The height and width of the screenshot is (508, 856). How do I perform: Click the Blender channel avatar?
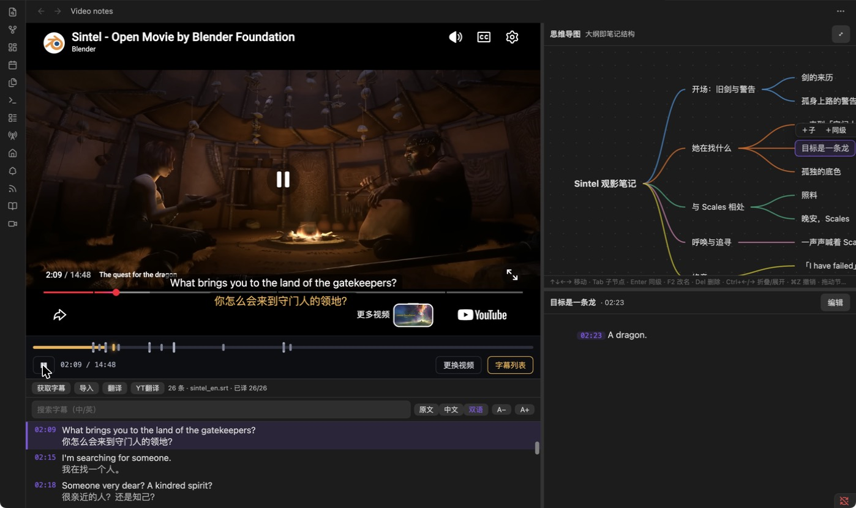coord(54,43)
